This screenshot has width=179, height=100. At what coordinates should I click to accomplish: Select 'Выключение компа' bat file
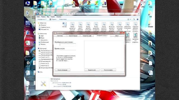tap(119, 27)
